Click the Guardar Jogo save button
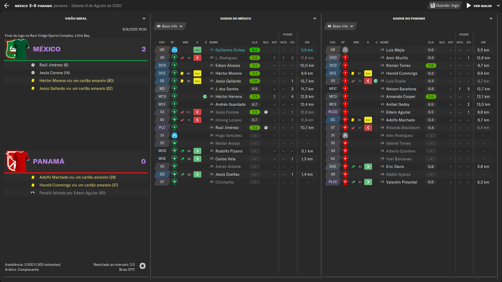The height and width of the screenshot is (282, 502). pyautogui.click(x=445, y=5)
